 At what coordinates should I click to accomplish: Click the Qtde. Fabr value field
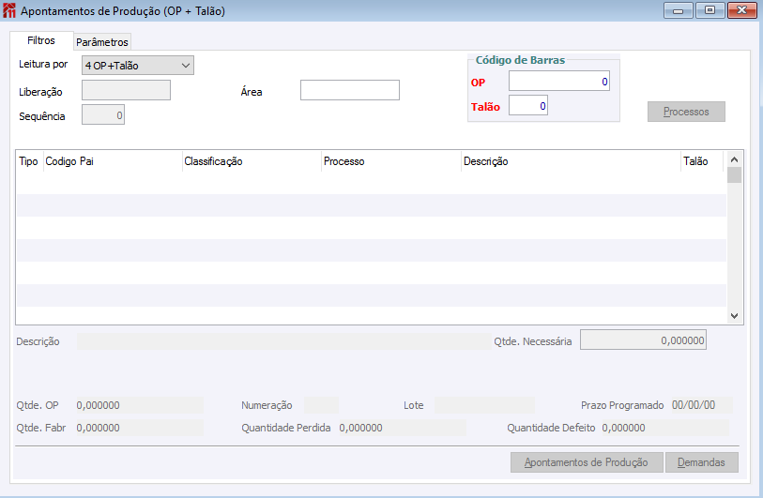[139, 428]
